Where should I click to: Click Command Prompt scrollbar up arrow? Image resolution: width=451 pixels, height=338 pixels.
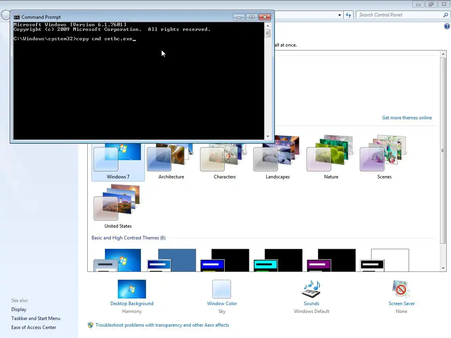coord(268,25)
